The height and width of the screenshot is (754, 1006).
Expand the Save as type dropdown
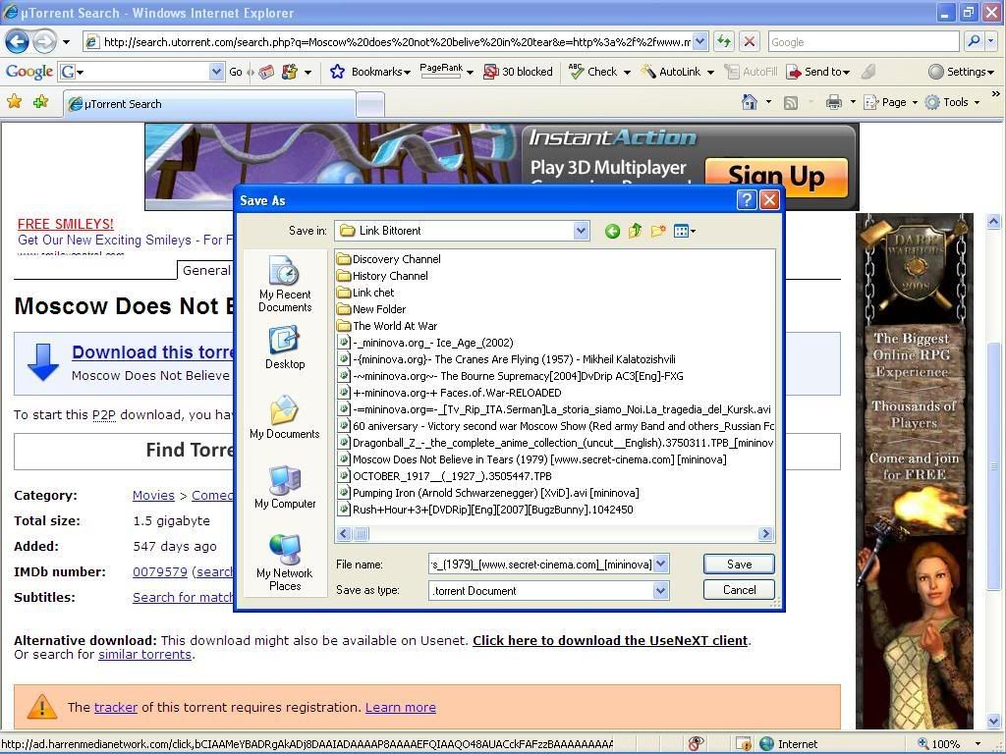[x=660, y=591]
